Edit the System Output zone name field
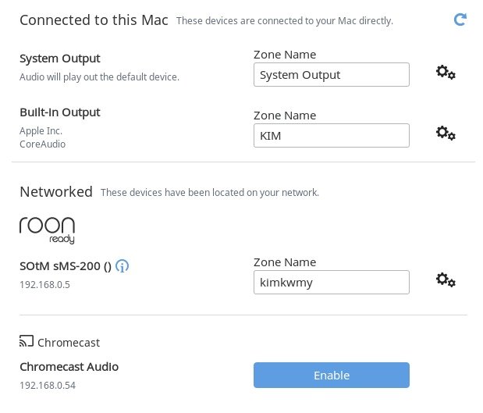The image size is (483, 413). click(331, 75)
